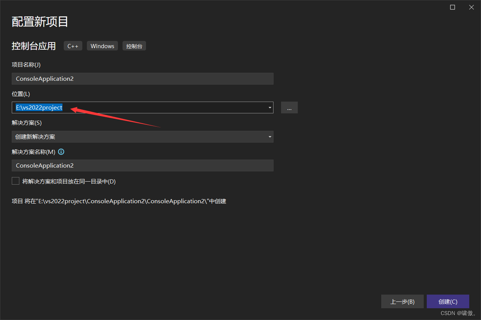481x320 pixels.
Task: Click the 创建(C) button
Action: 448,301
